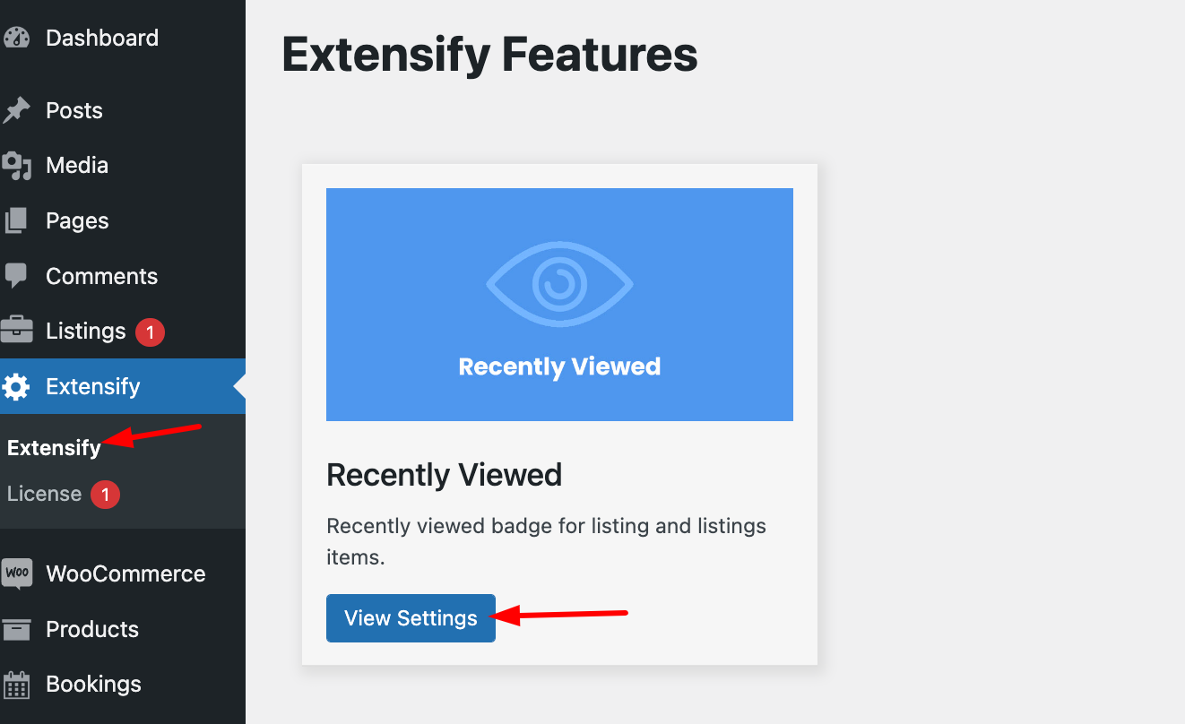Click the Recently Viewed feature card
The width and height of the screenshot is (1185, 724).
559,413
